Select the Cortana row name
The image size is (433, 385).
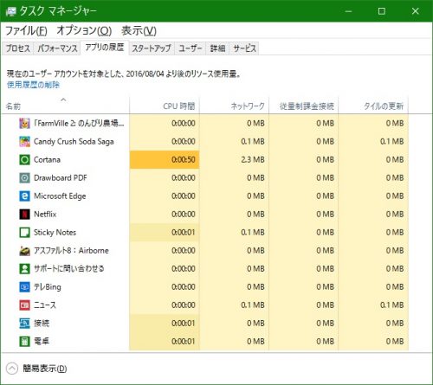(47, 160)
